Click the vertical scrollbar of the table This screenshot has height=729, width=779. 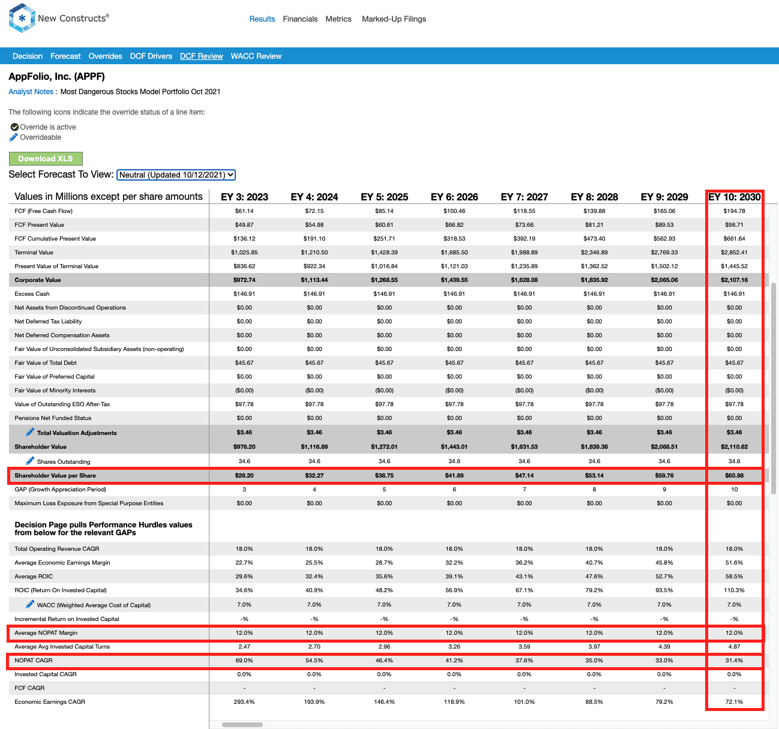pyautogui.click(x=773, y=389)
